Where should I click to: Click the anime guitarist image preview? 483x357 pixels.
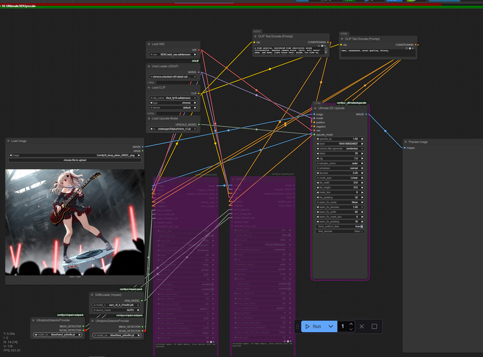click(x=75, y=222)
